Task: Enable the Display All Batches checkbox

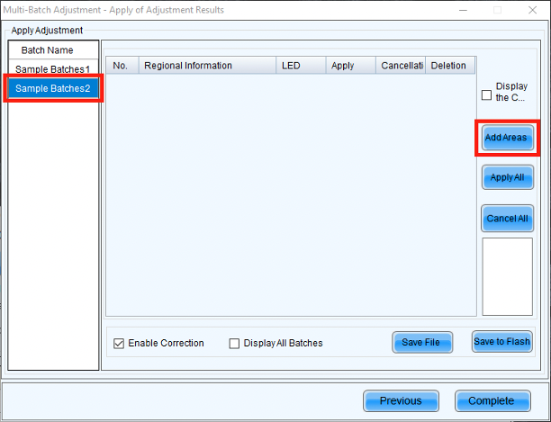Action: [x=235, y=343]
